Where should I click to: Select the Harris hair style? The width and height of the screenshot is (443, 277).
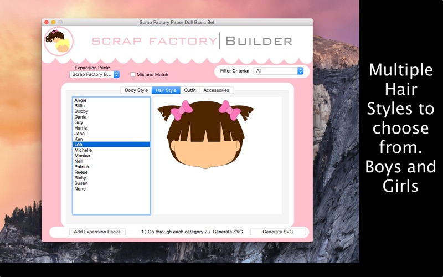click(111, 128)
